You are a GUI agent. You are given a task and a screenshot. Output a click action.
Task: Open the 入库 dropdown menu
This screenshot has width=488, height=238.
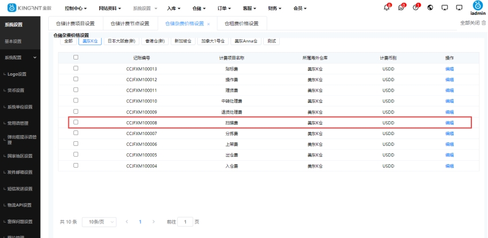click(x=173, y=9)
